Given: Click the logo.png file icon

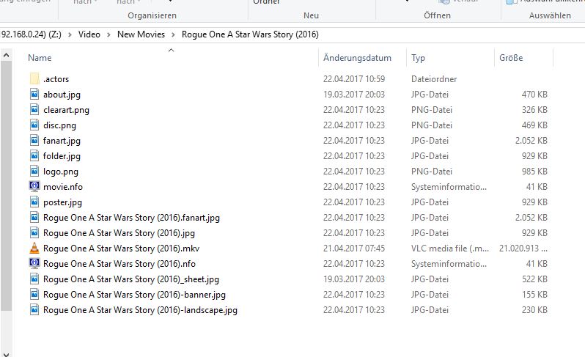Looking at the screenshot, I should [34, 172].
